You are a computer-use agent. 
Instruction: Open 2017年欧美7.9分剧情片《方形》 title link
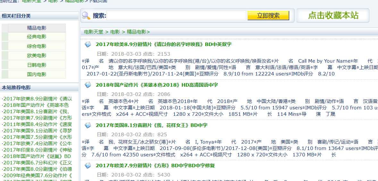(x=155, y=166)
